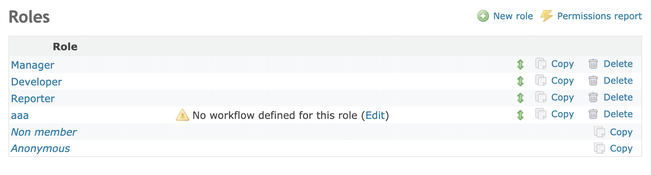651x175 pixels.
Task: Open the Non member role
Action: point(44,132)
